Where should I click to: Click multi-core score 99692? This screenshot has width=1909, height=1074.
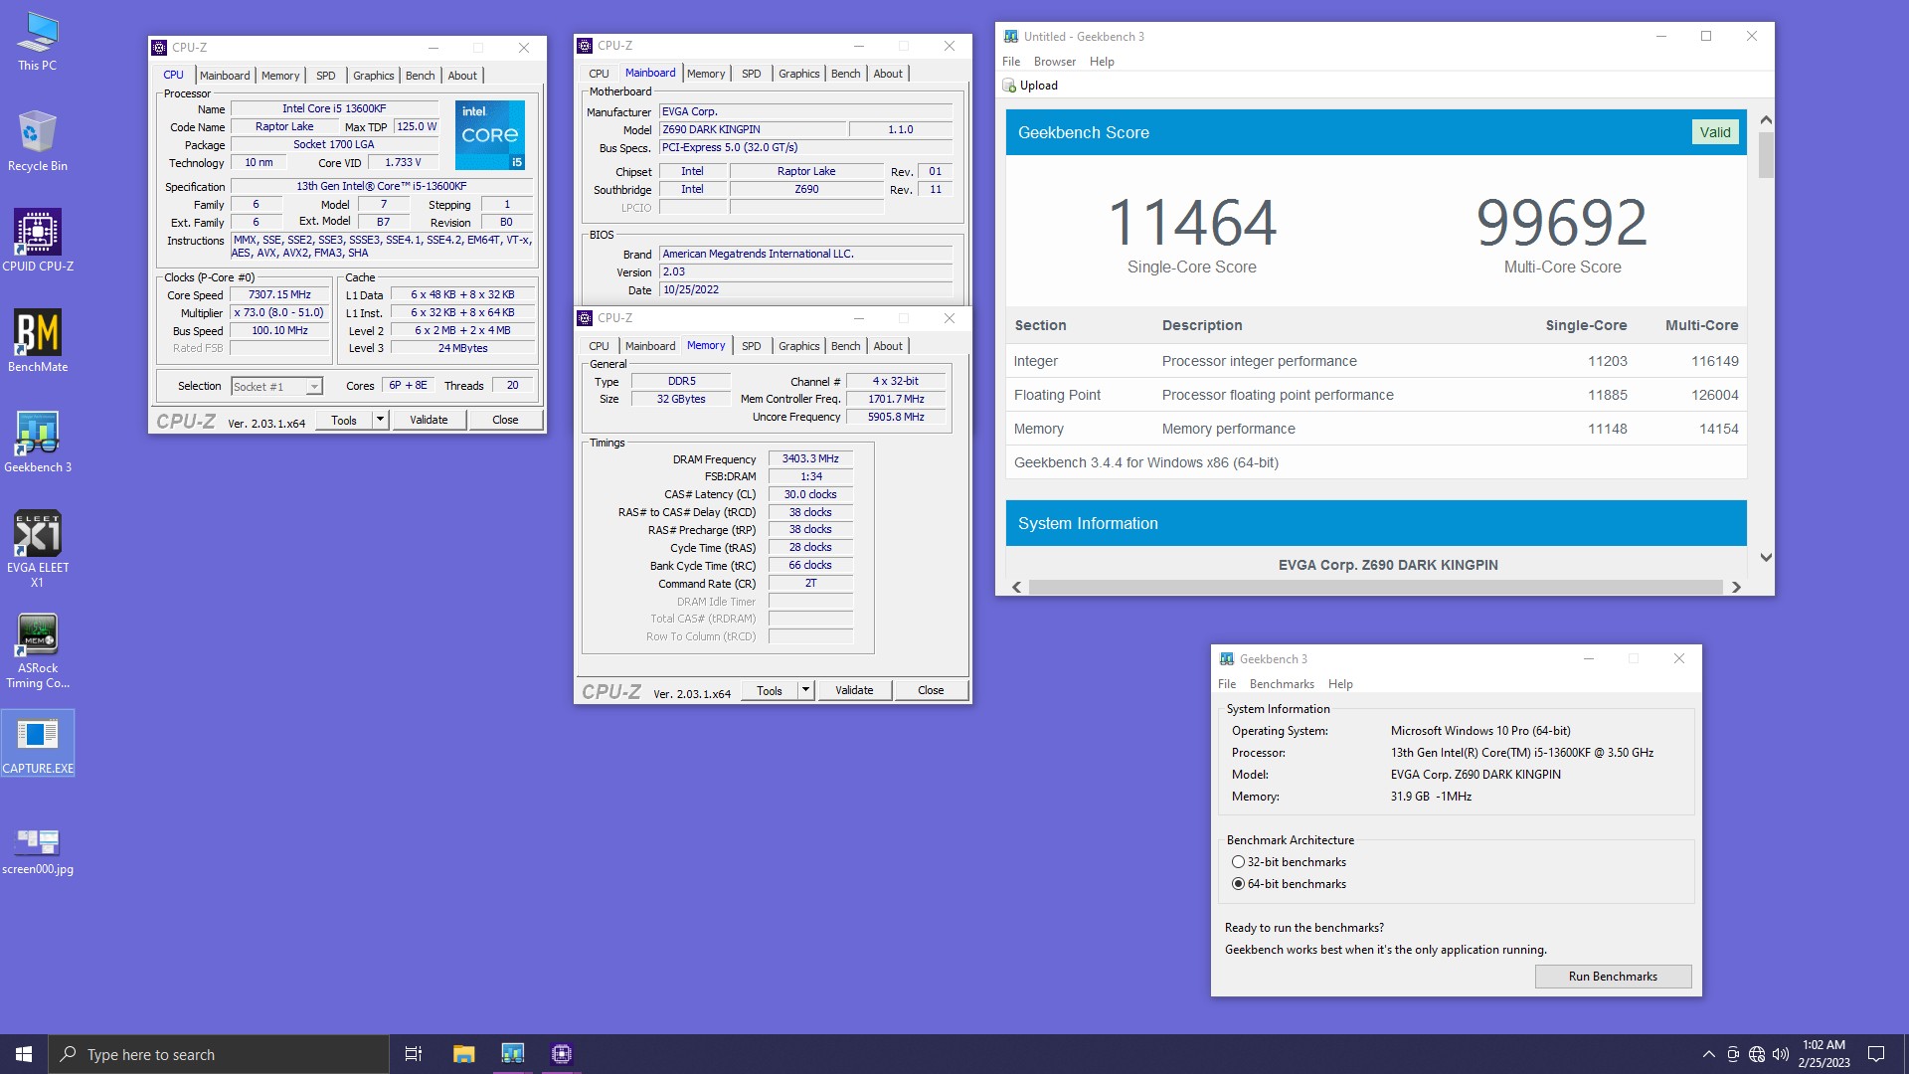[1562, 223]
